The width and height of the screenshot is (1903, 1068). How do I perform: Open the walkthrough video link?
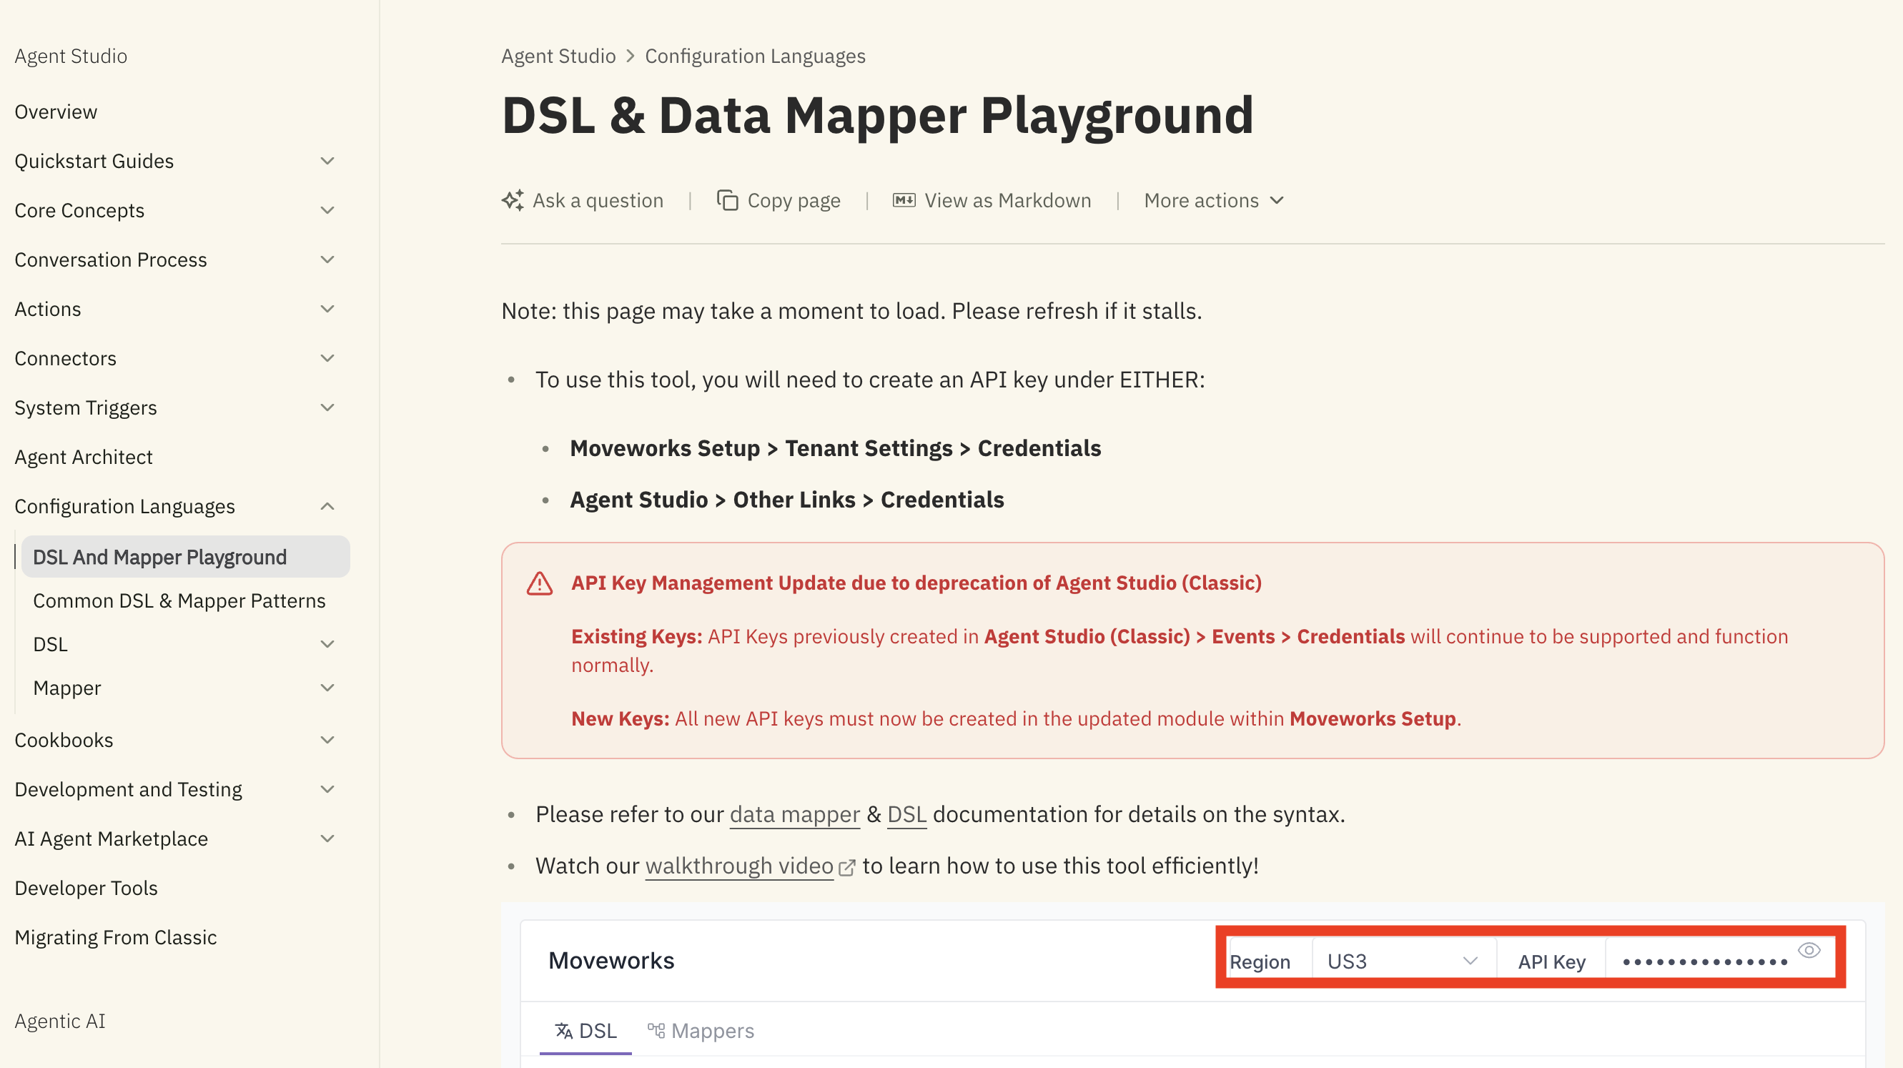[x=739, y=866]
